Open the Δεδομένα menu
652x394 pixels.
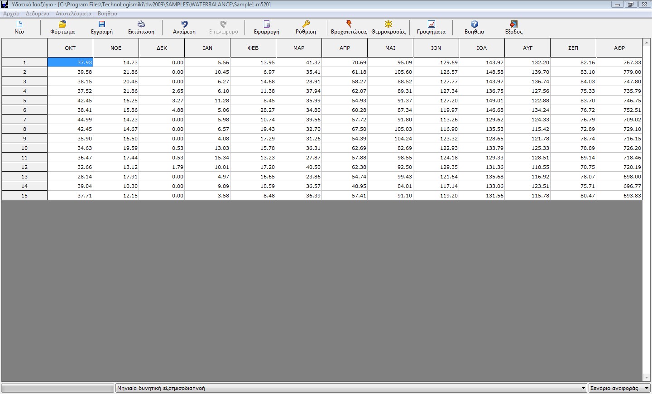[x=38, y=14]
